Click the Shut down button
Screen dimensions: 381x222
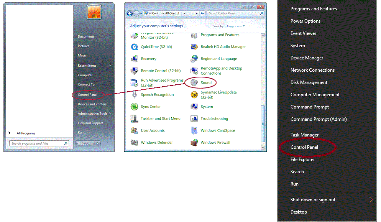click(x=85, y=143)
